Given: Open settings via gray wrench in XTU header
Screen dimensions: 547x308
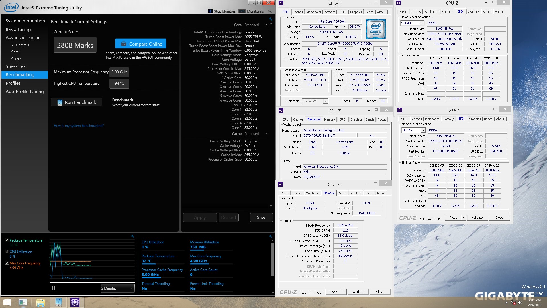Looking at the screenshot, I should [x=270, y=11].
